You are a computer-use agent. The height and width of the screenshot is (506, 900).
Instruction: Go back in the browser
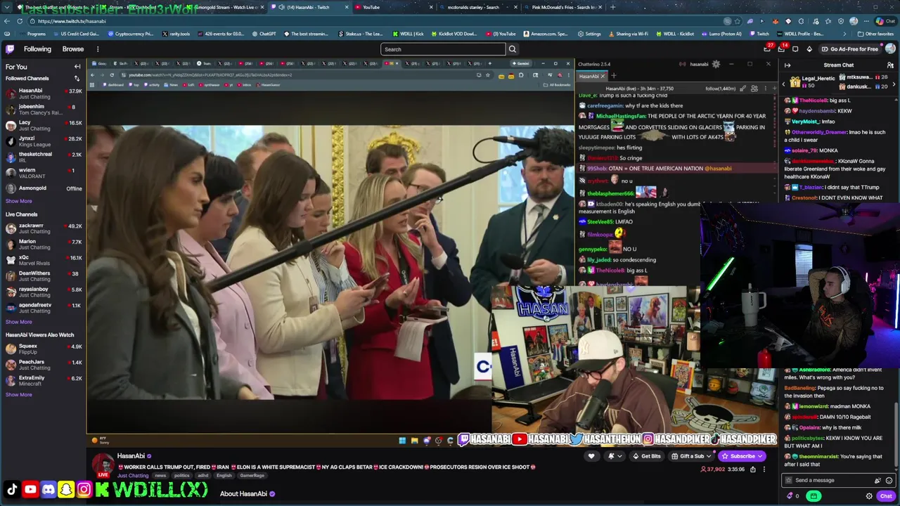pos(7,21)
